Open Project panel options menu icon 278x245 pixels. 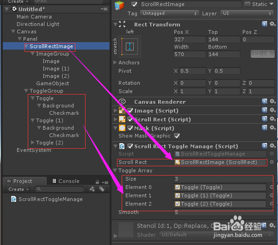[105, 182]
